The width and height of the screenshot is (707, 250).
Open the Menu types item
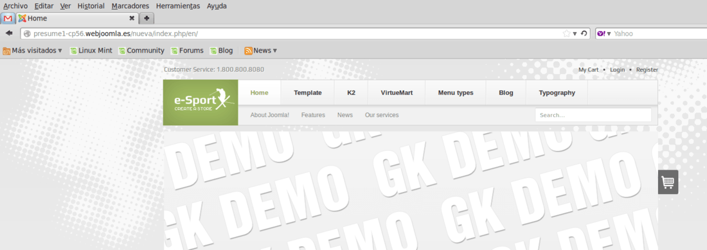tap(456, 93)
